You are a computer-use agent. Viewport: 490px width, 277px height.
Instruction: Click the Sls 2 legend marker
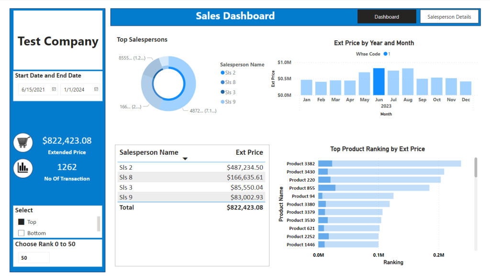point(223,73)
